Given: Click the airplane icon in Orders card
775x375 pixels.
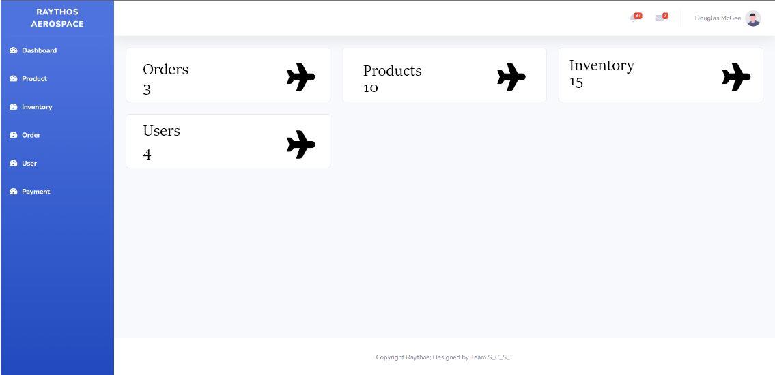Looking at the screenshot, I should (300, 77).
